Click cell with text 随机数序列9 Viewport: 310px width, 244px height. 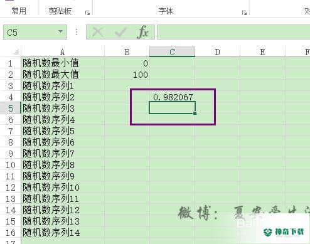click(x=63, y=176)
